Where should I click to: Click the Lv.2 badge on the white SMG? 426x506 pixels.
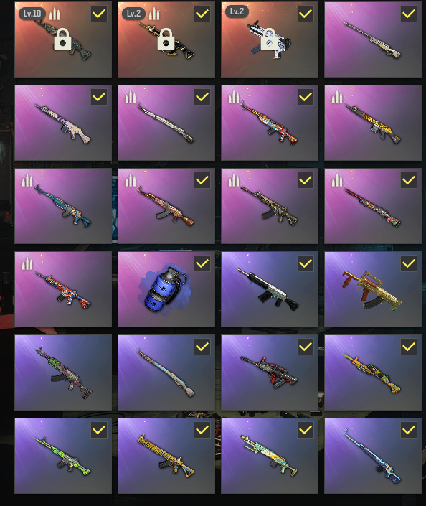tap(237, 12)
